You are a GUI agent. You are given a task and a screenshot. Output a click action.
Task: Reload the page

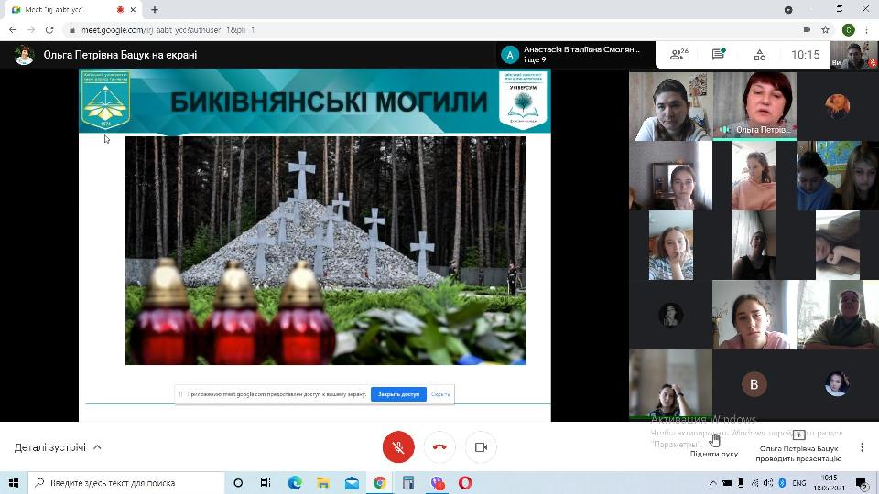[x=51, y=29]
